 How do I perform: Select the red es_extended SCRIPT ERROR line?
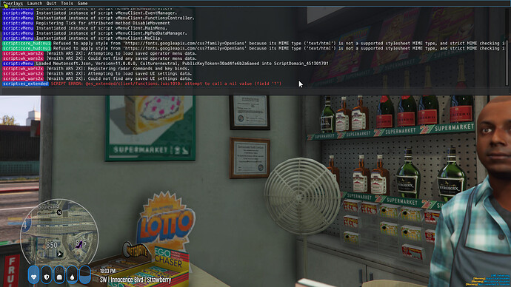click(x=166, y=84)
